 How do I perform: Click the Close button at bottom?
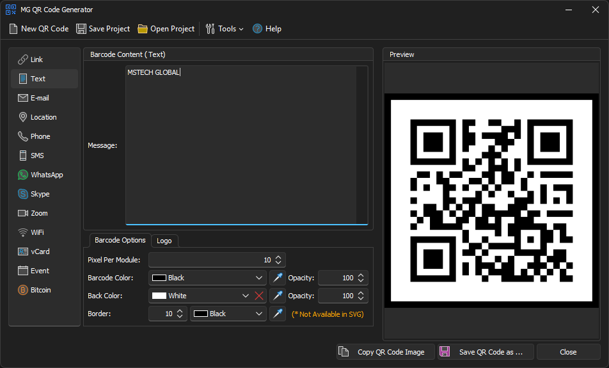coord(569,352)
